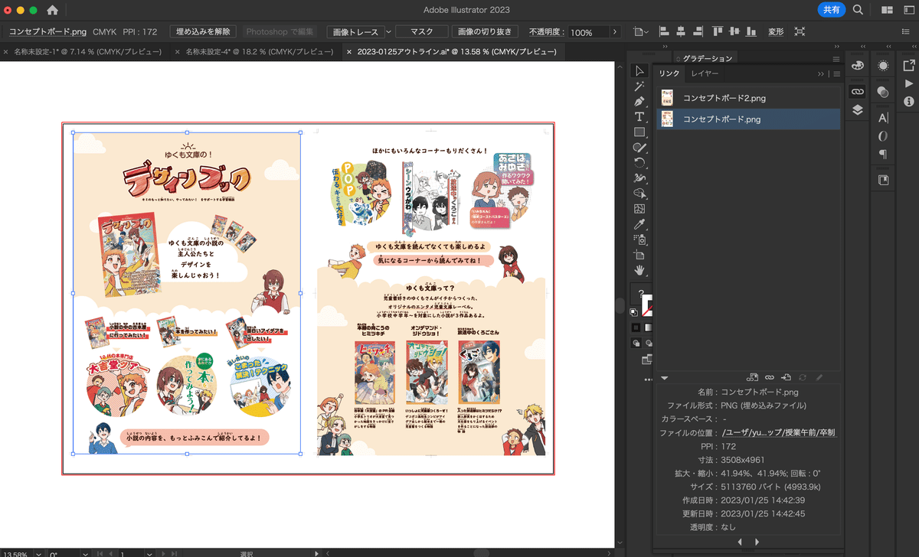Viewport: 919px width, 557px height.
Task: Click the Go To Link icon
Action: tap(786, 377)
